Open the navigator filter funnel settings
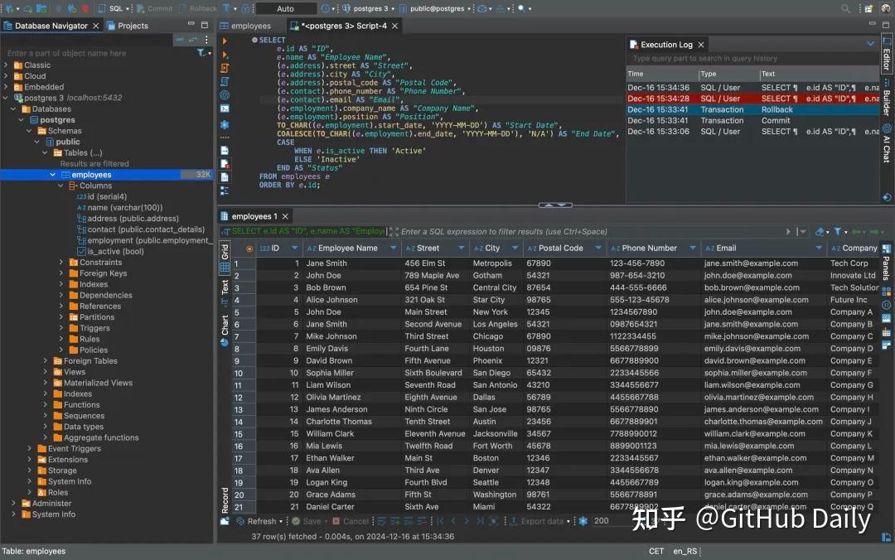 (x=202, y=53)
